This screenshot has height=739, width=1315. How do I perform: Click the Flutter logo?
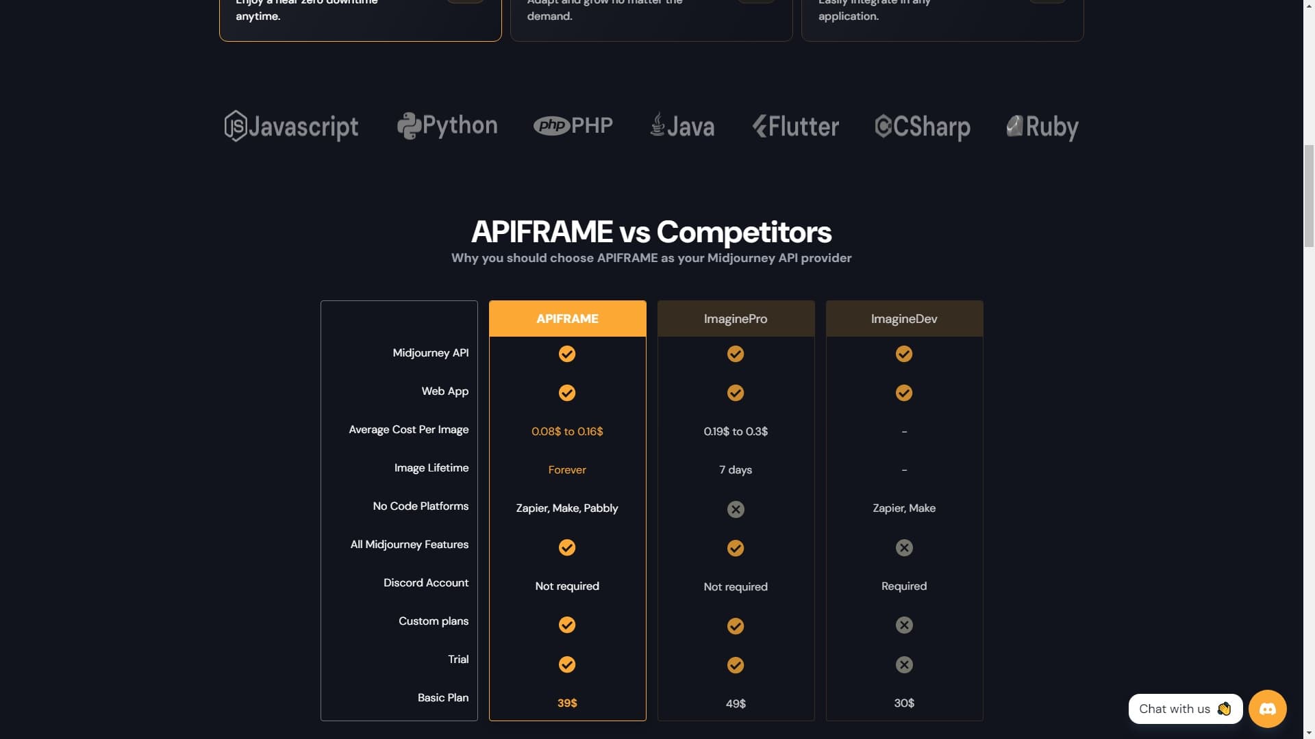tap(796, 127)
